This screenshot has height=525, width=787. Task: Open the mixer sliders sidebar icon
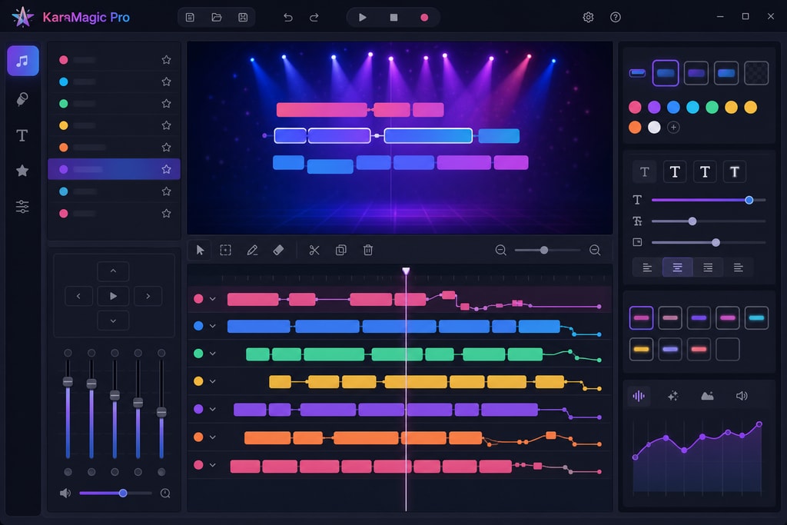click(x=22, y=206)
